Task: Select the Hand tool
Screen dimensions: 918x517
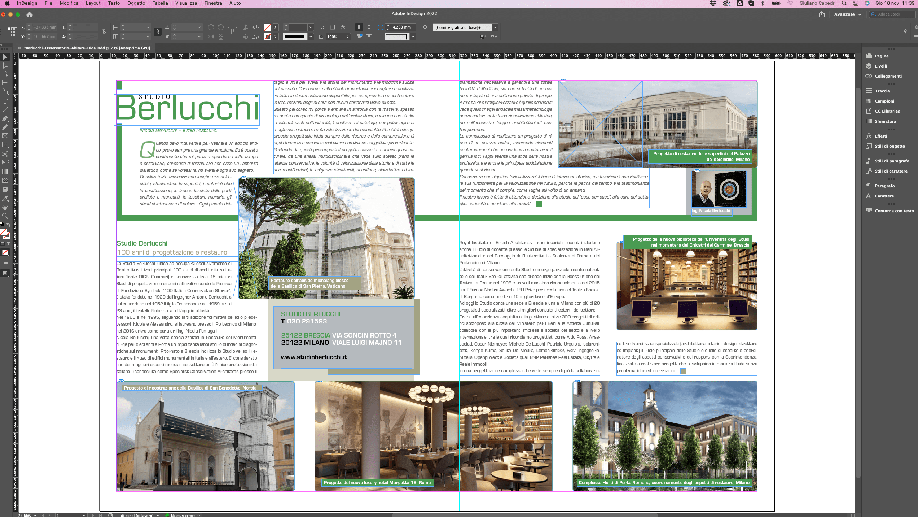Action: (x=5, y=207)
